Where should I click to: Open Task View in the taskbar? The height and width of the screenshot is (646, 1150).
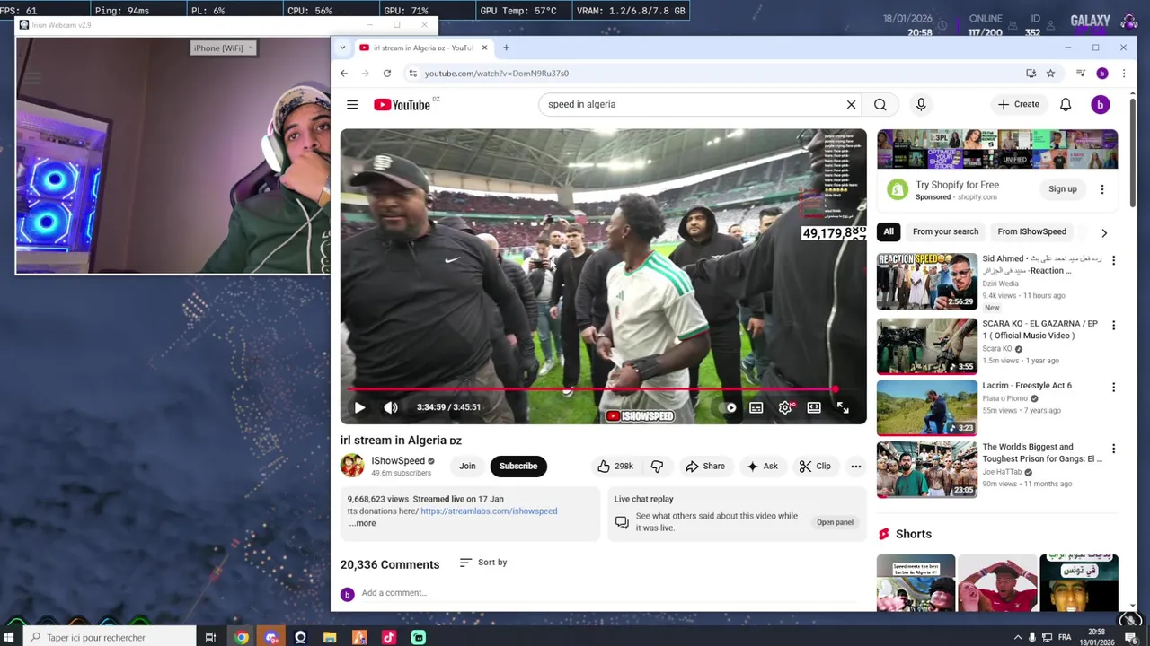210,638
